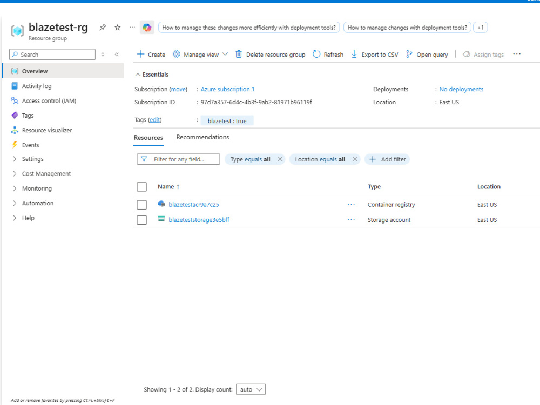Image resolution: width=540 pixels, height=405 pixels.
Task: Select the Resources tab
Action: 148,137
